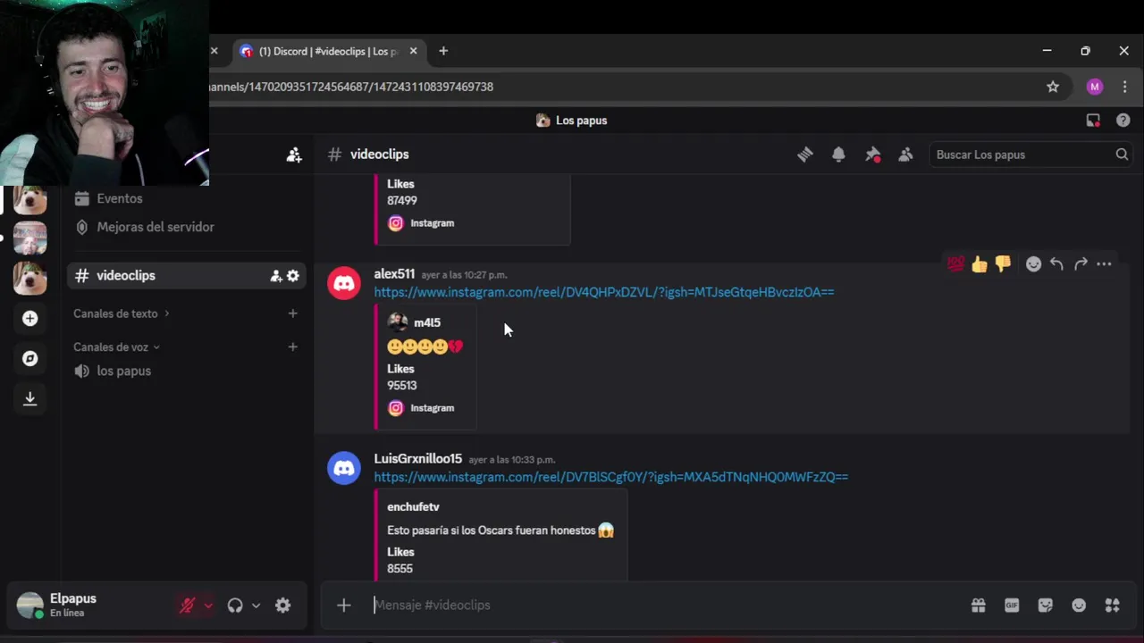This screenshot has width=1144, height=643.
Task: Click the invite members icon beside server name
Action: click(293, 154)
